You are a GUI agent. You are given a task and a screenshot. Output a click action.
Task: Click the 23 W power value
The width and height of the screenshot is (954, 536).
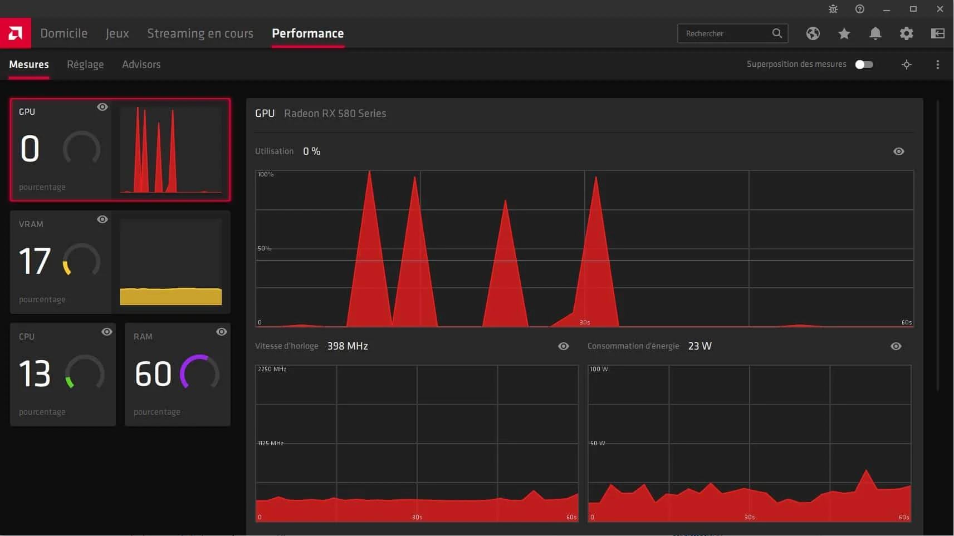point(700,346)
